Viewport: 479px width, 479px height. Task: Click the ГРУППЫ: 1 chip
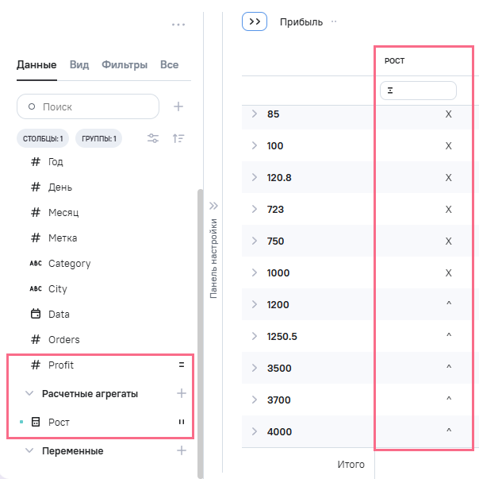[98, 139]
